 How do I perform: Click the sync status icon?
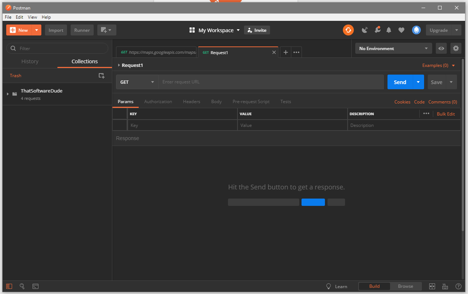[x=348, y=30]
